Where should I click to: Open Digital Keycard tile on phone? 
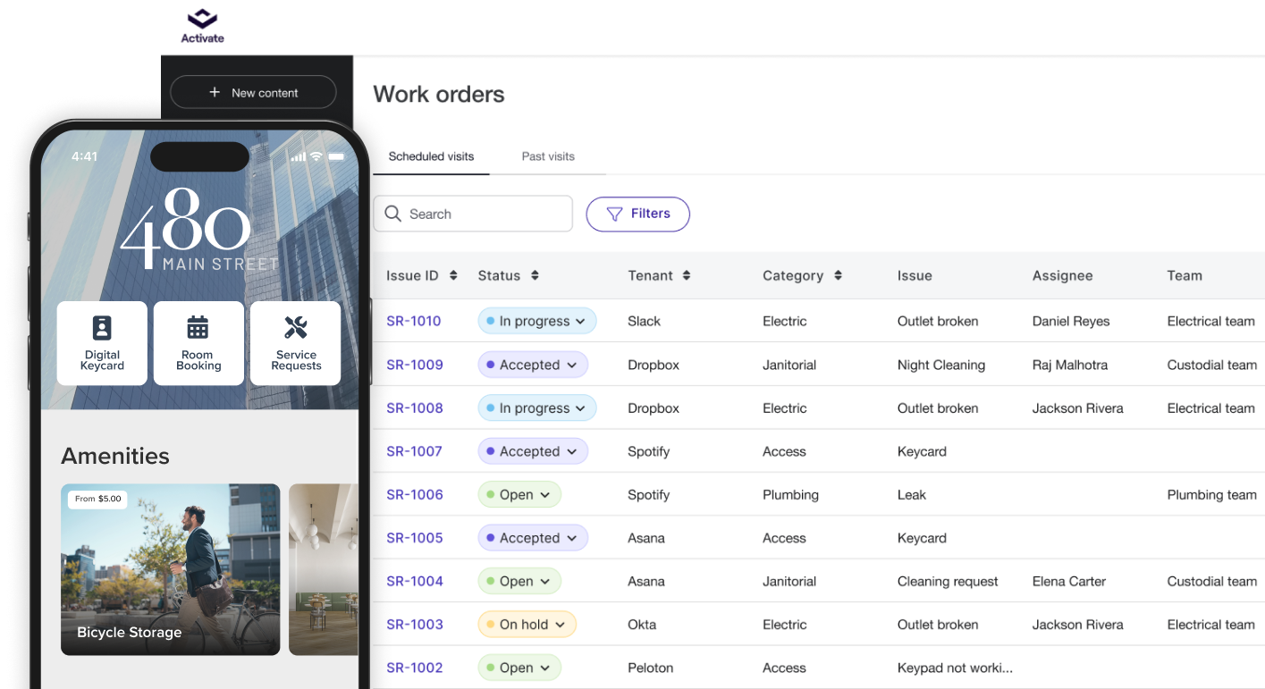[x=102, y=343]
